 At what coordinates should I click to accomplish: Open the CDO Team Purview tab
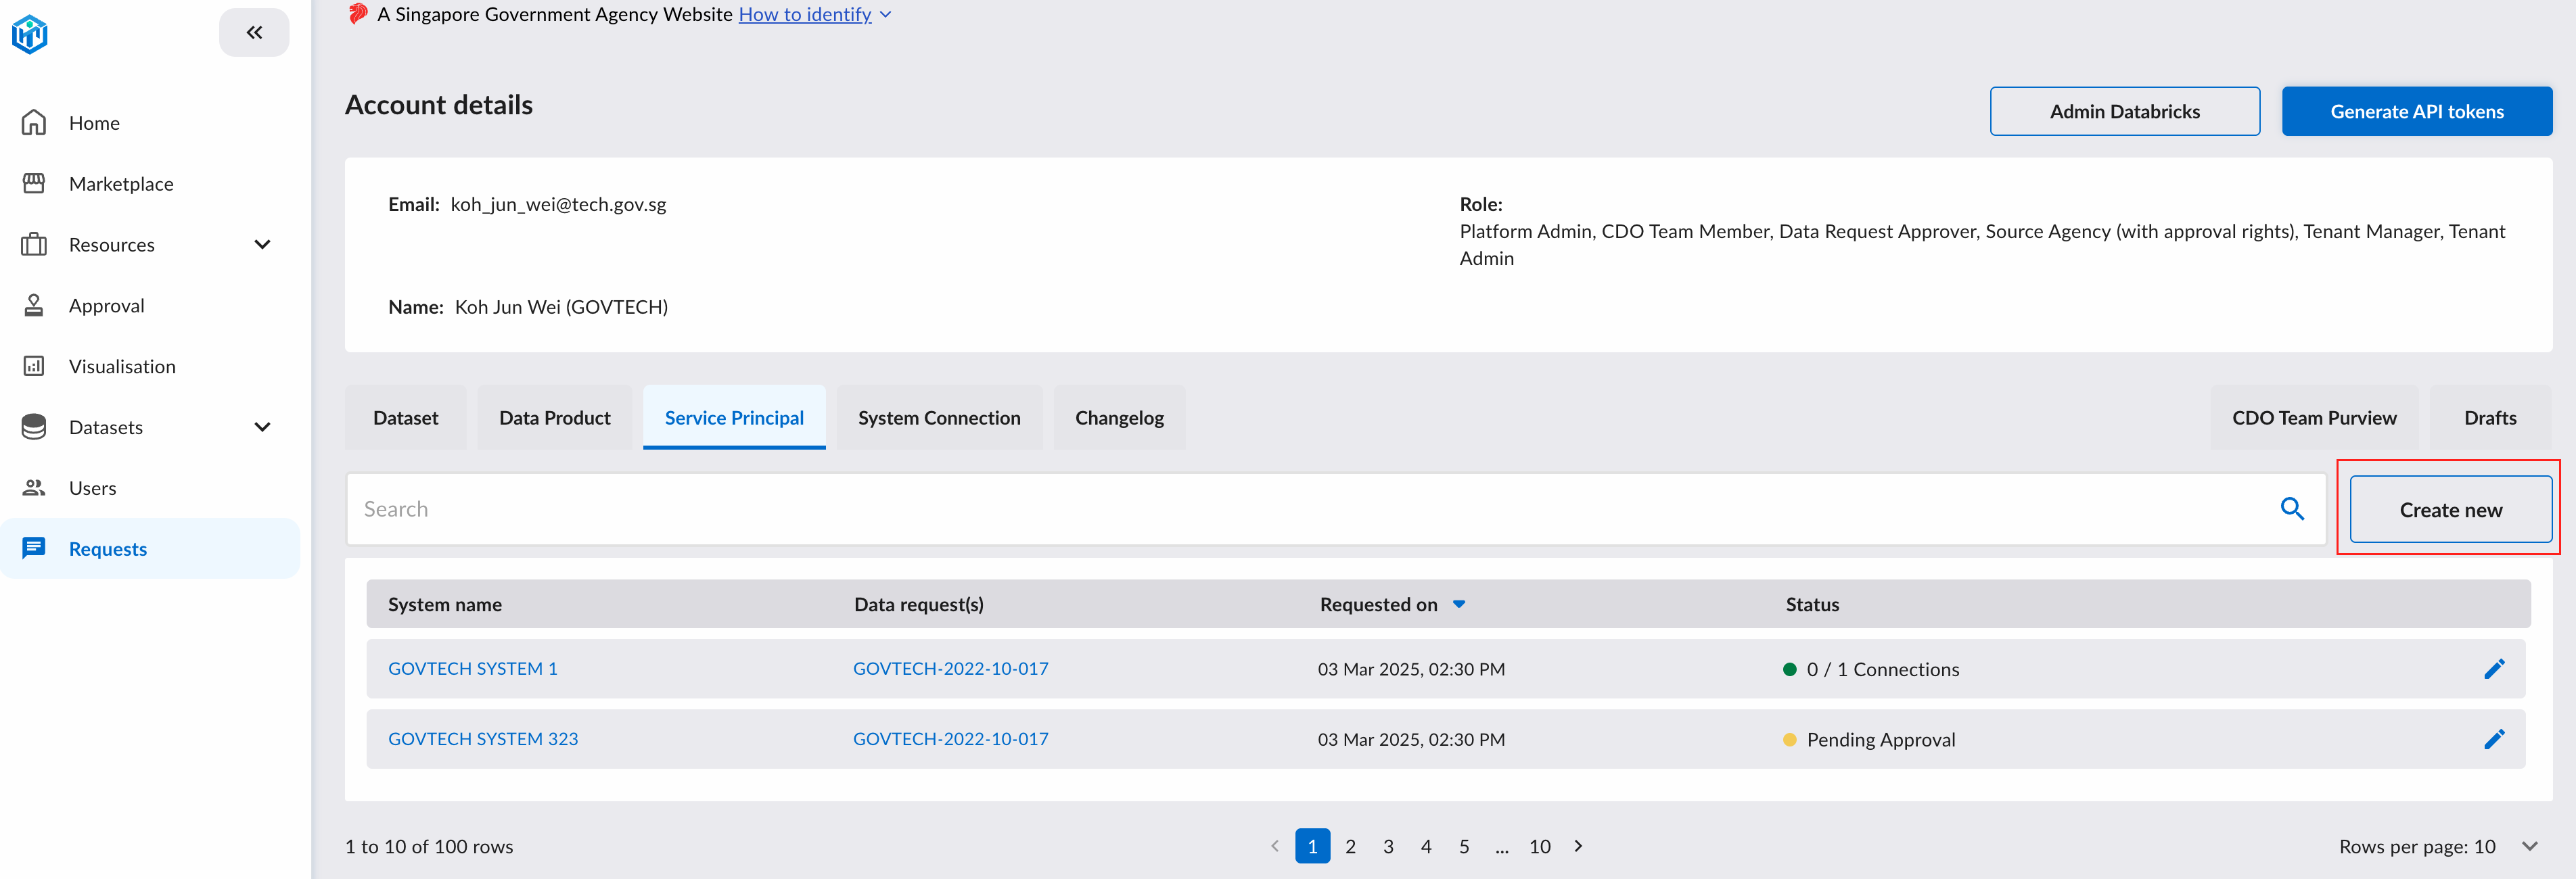[2314, 418]
